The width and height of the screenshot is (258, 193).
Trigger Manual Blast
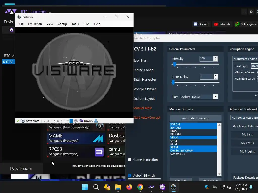143,108
